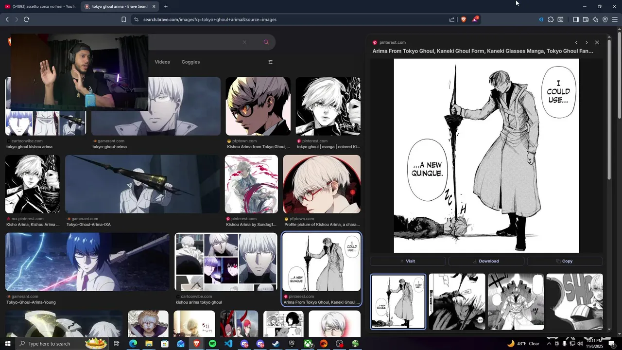Image resolution: width=622 pixels, height=350 pixels.
Task: Open a new tab with the plus button
Action: [166, 6]
